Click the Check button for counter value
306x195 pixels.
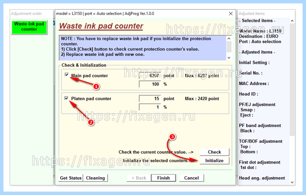pos(214,152)
